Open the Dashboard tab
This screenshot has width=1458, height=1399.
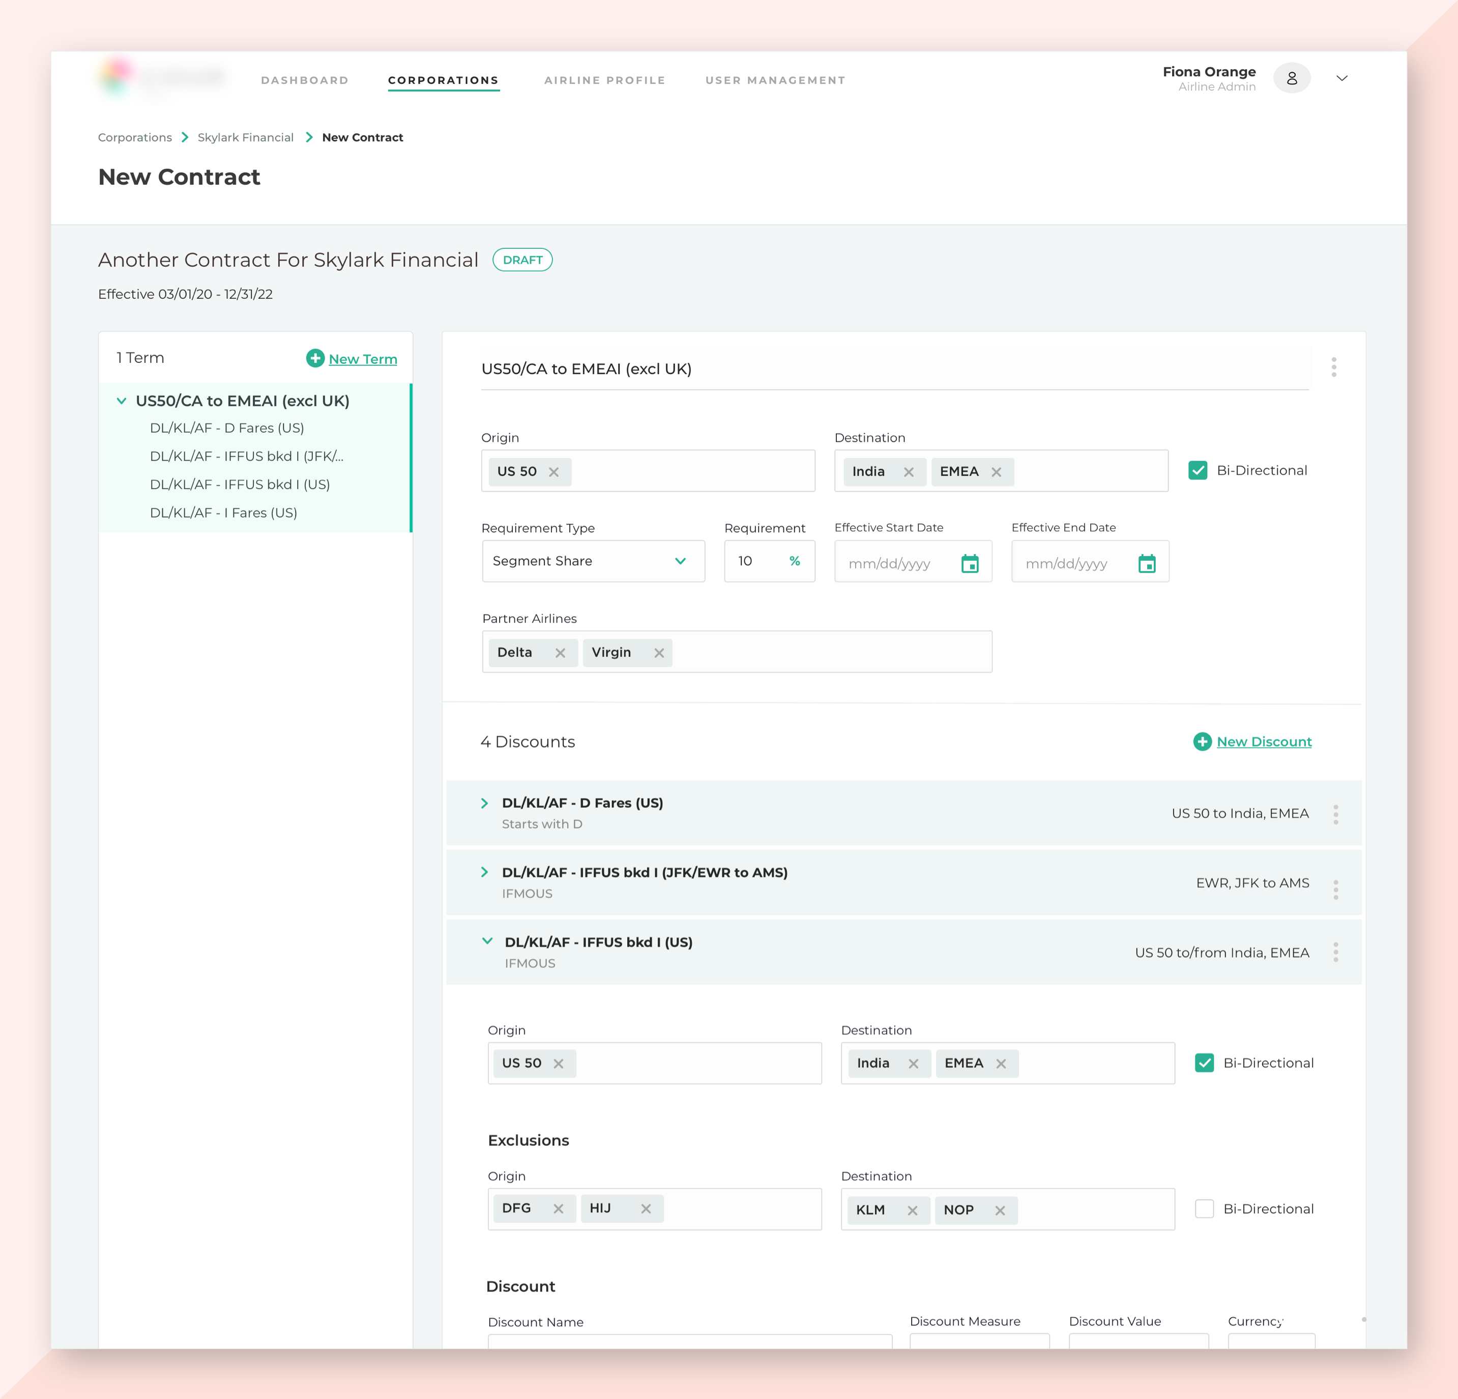[304, 80]
